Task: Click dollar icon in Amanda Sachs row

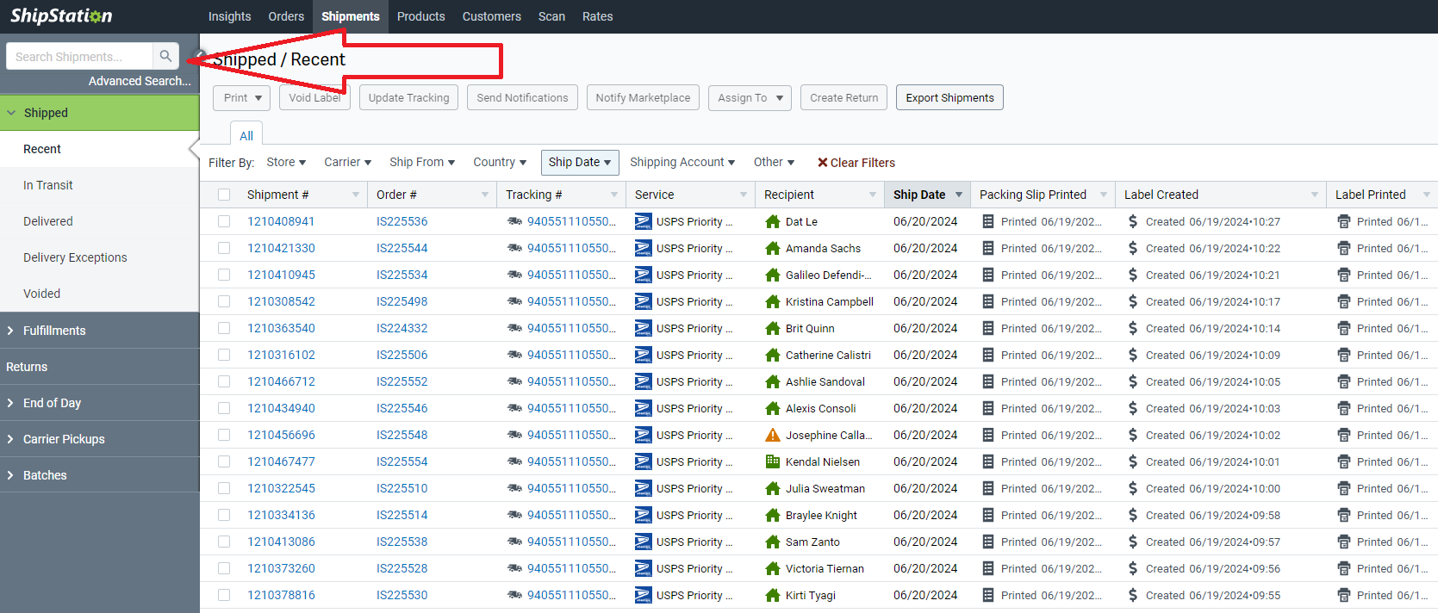Action: [1133, 248]
